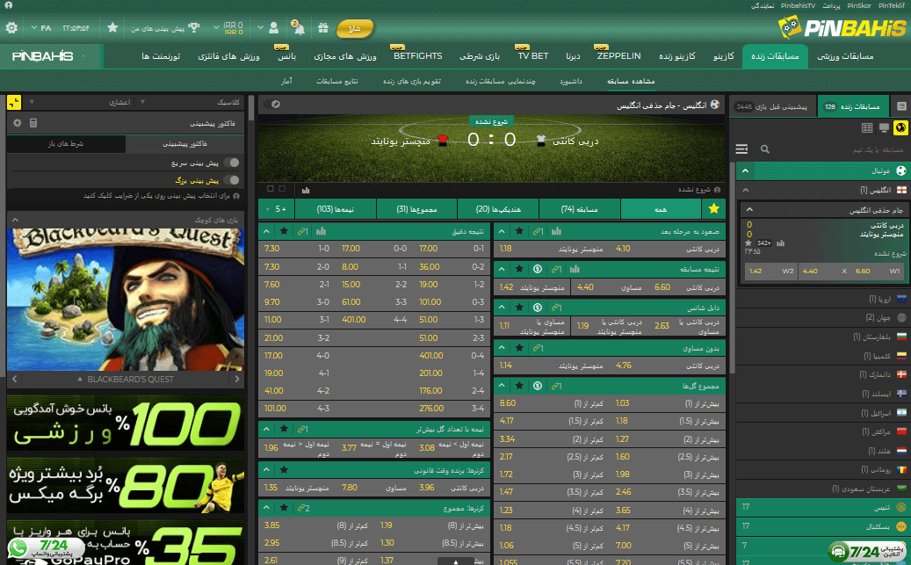Image resolution: width=911 pixels, height=565 pixels.
Task: Open online 7/24 support chat badge
Action: [x=866, y=550]
